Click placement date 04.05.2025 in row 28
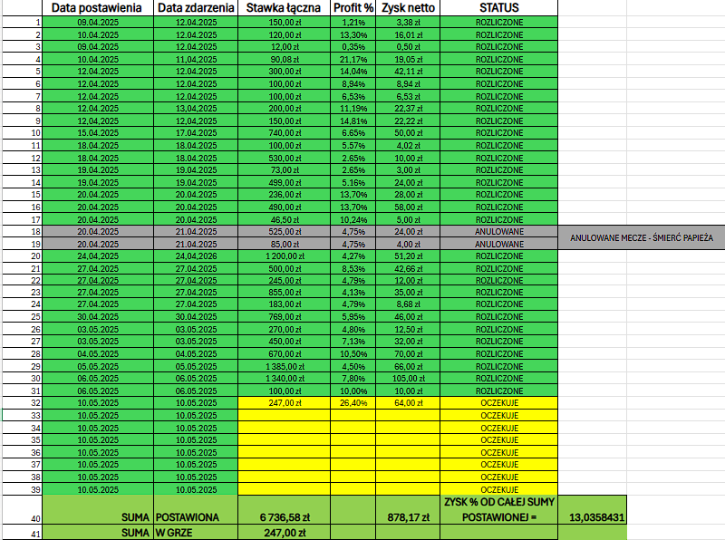 [x=98, y=353]
